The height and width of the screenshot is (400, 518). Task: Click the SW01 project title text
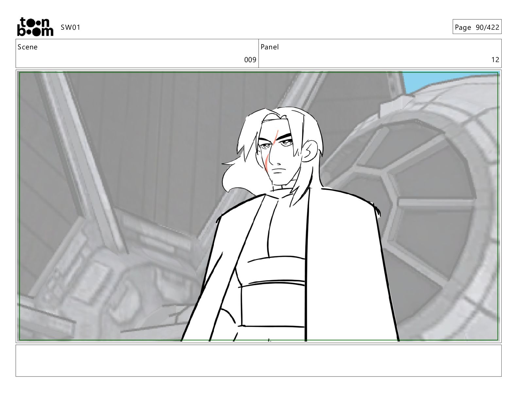(70, 27)
